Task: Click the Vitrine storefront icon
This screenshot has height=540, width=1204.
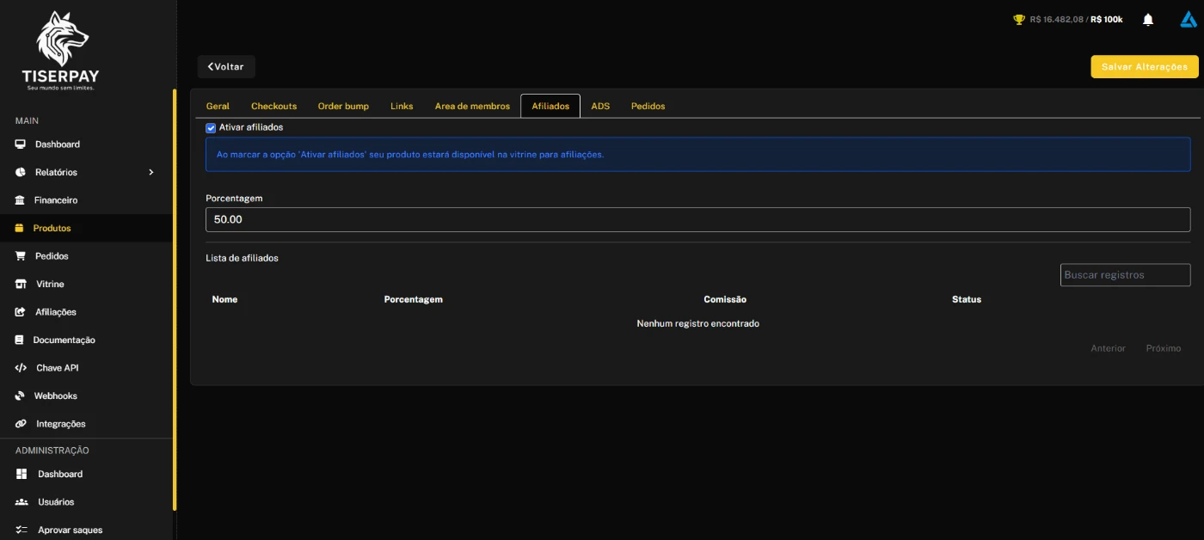Action: click(20, 284)
